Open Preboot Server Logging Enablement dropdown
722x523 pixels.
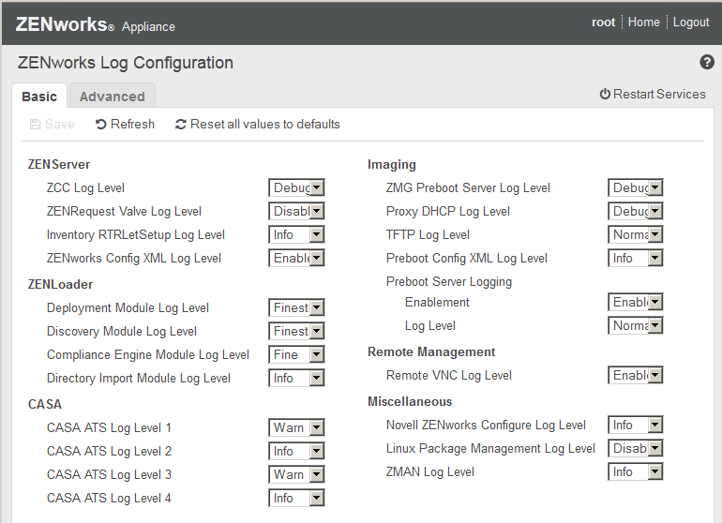tap(636, 303)
